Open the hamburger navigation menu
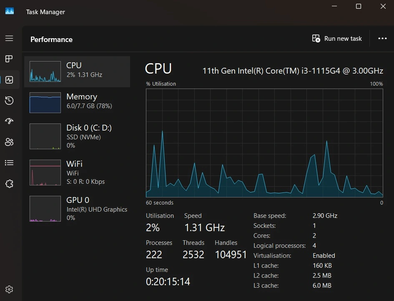The height and width of the screenshot is (301, 394). pos(9,38)
